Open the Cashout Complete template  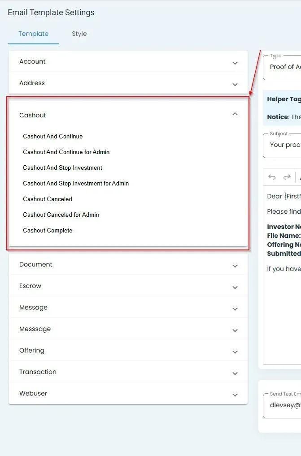coord(48,231)
